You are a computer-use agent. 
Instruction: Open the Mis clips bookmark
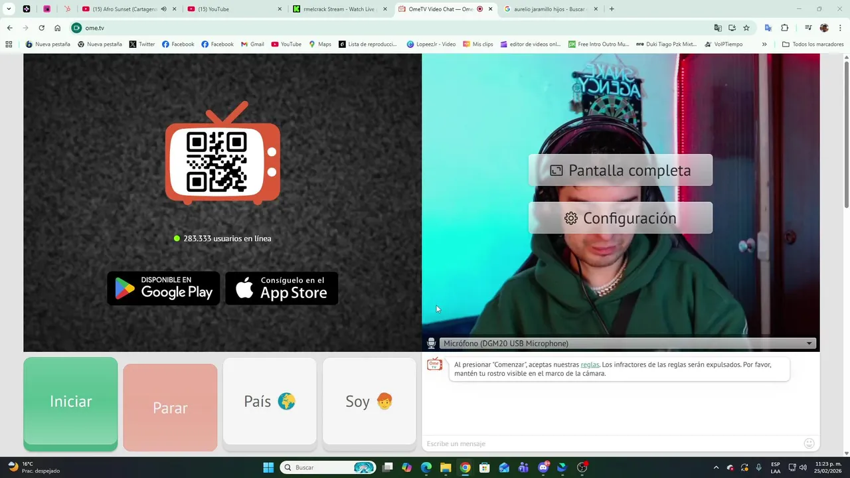(x=477, y=44)
